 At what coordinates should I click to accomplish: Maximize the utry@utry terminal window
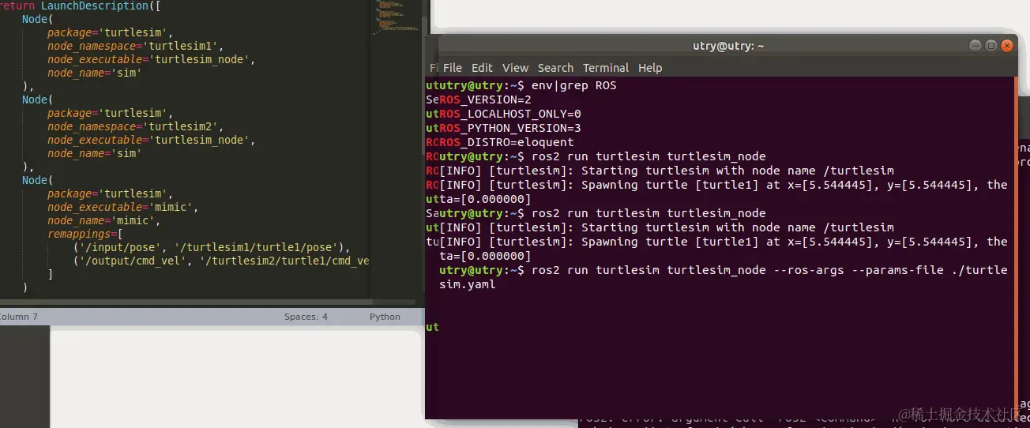coord(991,46)
